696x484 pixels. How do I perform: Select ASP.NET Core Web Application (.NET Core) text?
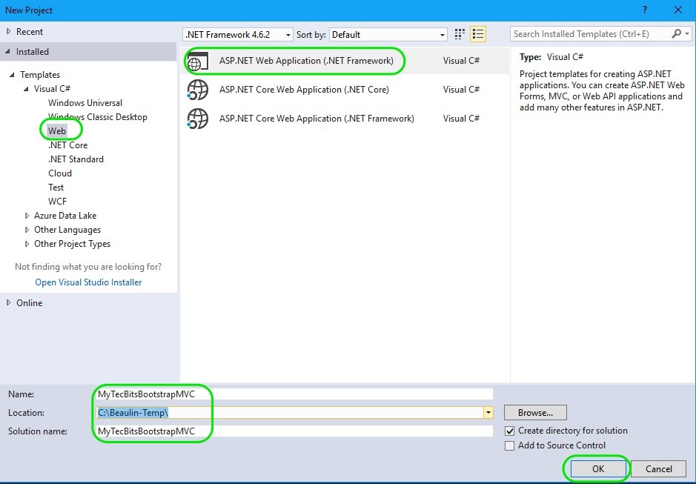point(304,90)
